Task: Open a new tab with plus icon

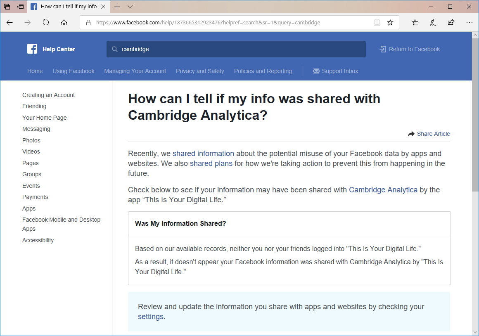Action: point(117,7)
